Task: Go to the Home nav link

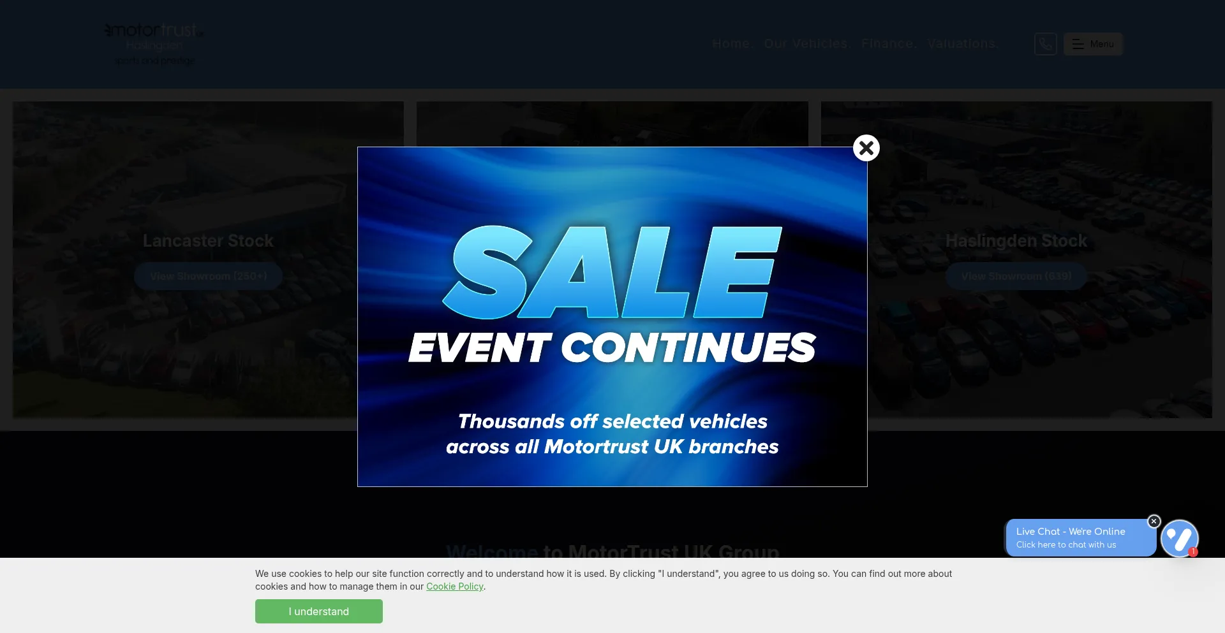Action: coord(733,44)
